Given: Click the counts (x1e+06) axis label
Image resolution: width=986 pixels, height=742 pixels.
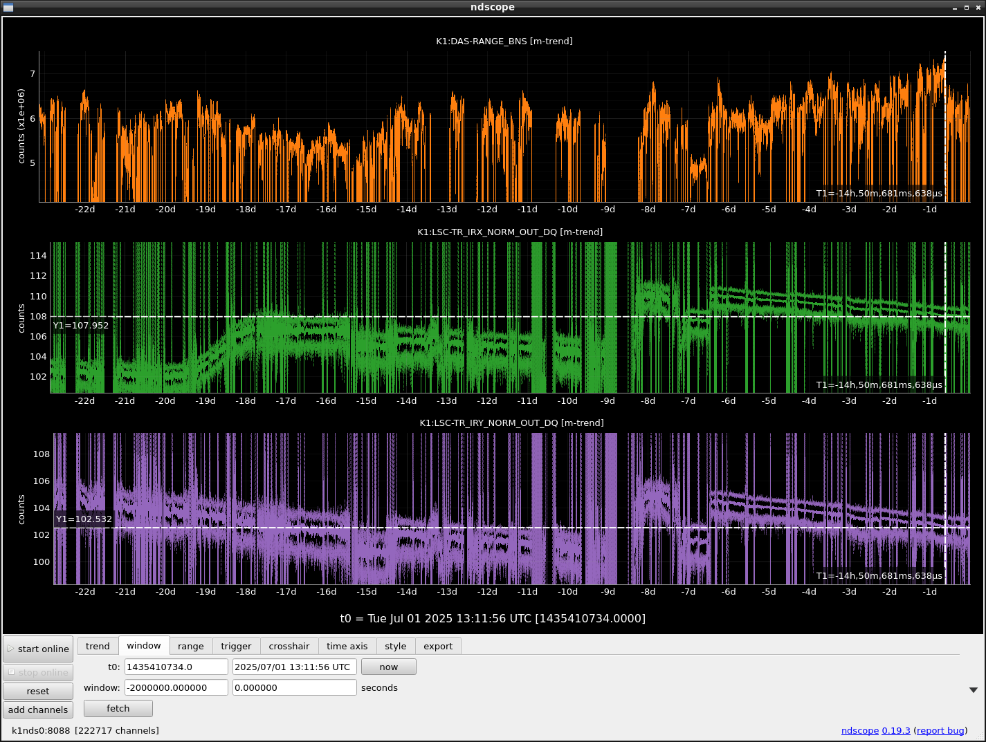Looking at the screenshot, I should [x=21, y=126].
